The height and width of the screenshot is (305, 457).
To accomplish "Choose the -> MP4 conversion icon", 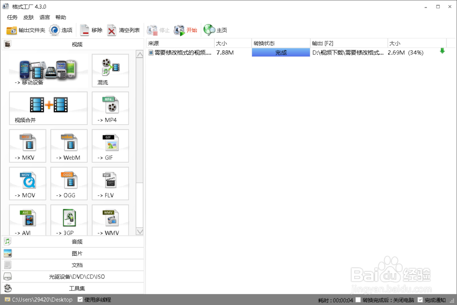I will coord(110,108).
